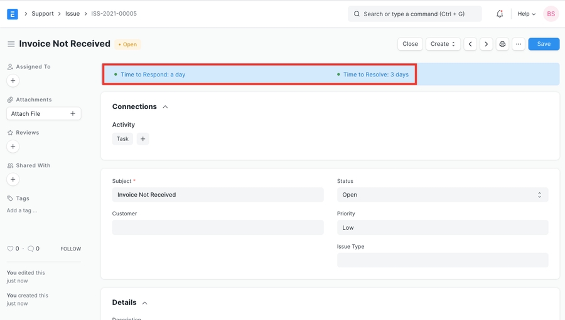The image size is (565, 320).
Task: Like this issue with heart icon
Action: (10, 249)
